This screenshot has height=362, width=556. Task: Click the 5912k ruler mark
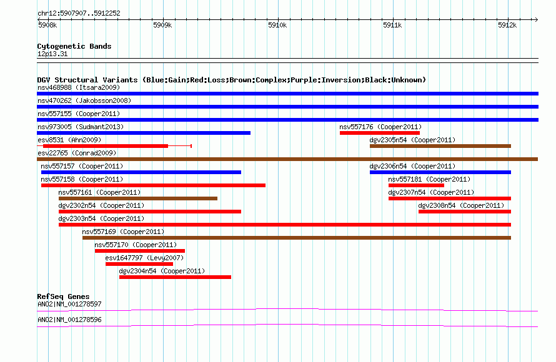[507, 25]
